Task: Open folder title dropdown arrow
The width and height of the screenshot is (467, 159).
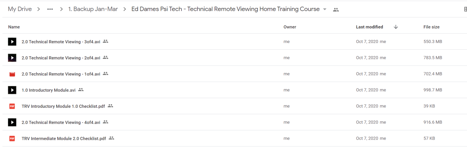Action: click(325, 9)
